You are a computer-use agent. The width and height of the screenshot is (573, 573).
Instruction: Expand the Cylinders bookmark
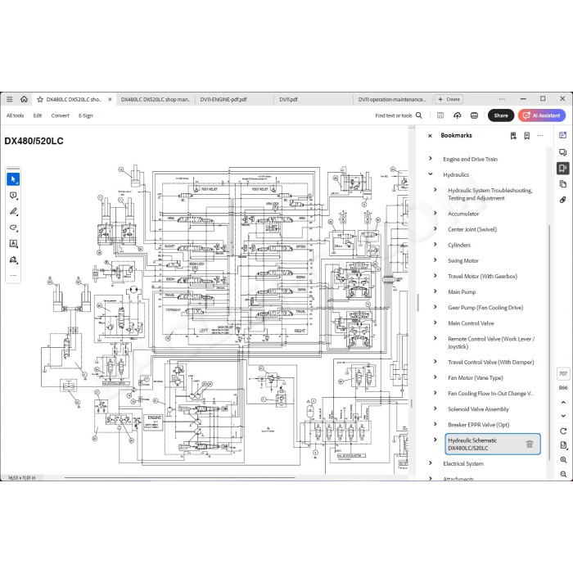435,245
